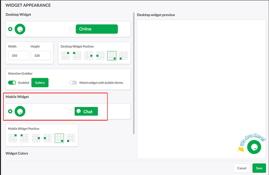Click the Width input field
The width and height of the screenshot is (269, 175).
pyautogui.click(x=18, y=55)
